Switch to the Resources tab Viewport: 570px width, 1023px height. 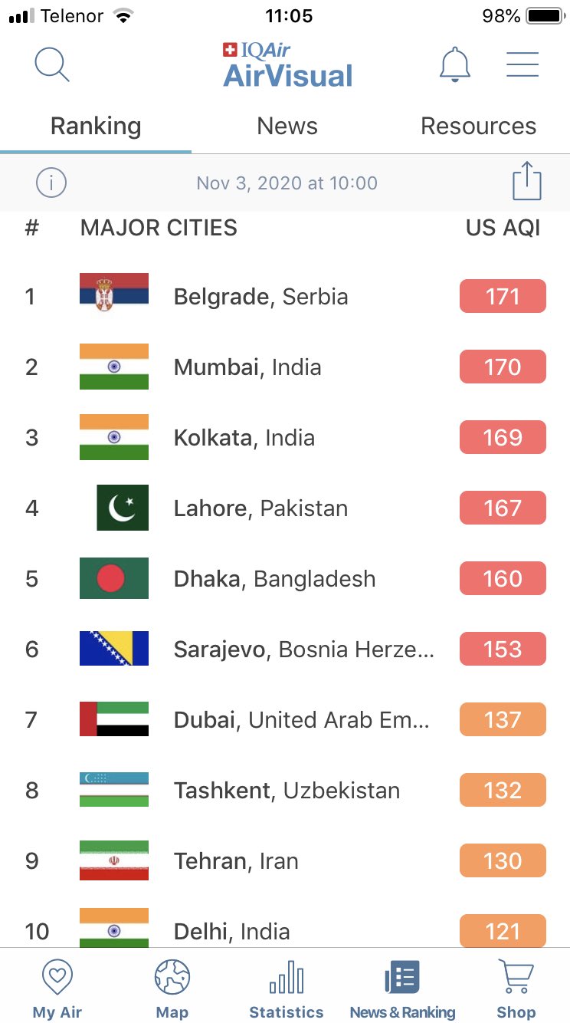tap(478, 126)
